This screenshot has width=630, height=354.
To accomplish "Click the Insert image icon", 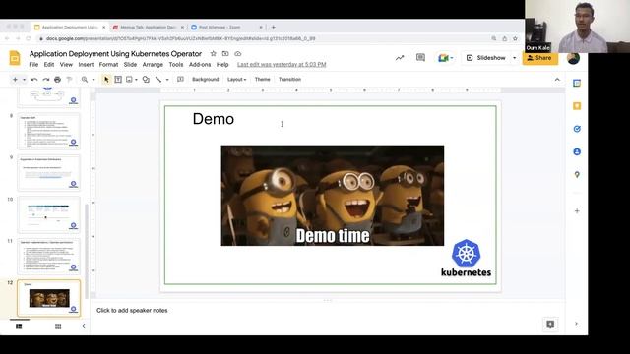I will (129, 80).
